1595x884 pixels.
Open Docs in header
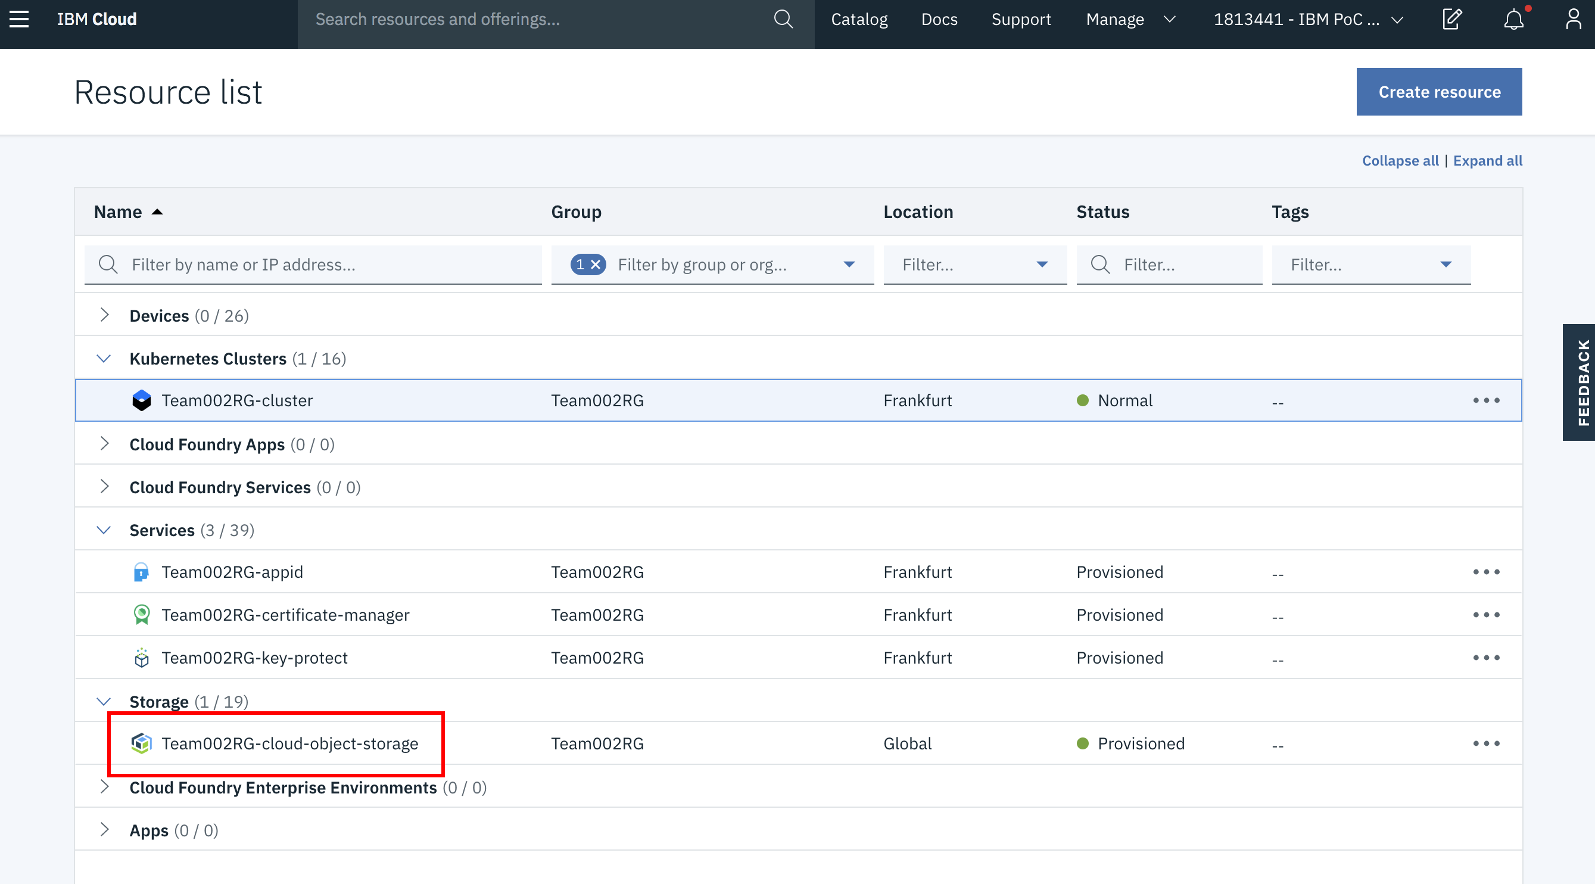click(x=939, y=19)
